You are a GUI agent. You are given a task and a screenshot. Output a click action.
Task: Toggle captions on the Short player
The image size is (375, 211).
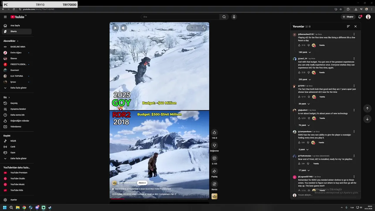click(x=190, y=28)
